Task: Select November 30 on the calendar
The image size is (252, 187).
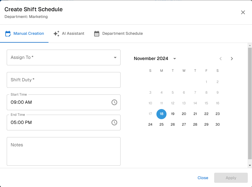Action: point(218,124)
